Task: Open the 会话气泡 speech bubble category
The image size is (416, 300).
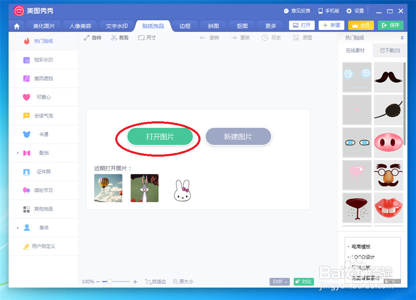Action: (x=44, y=116)
